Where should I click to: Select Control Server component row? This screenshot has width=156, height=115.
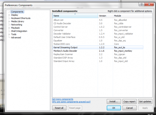tap(98, 27)
